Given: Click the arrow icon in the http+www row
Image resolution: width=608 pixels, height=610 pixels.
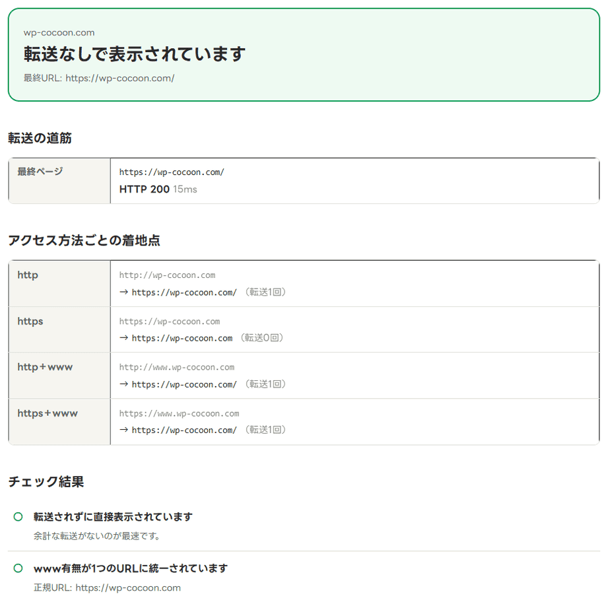Looking at the screenshot, I should pos(123,384).
